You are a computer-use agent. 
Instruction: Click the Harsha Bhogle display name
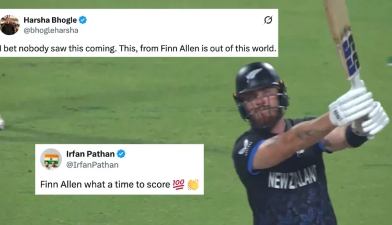(50, 20)
